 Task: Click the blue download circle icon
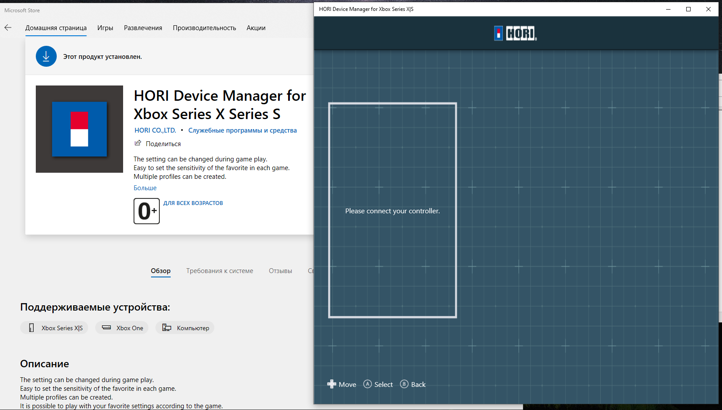46,56
